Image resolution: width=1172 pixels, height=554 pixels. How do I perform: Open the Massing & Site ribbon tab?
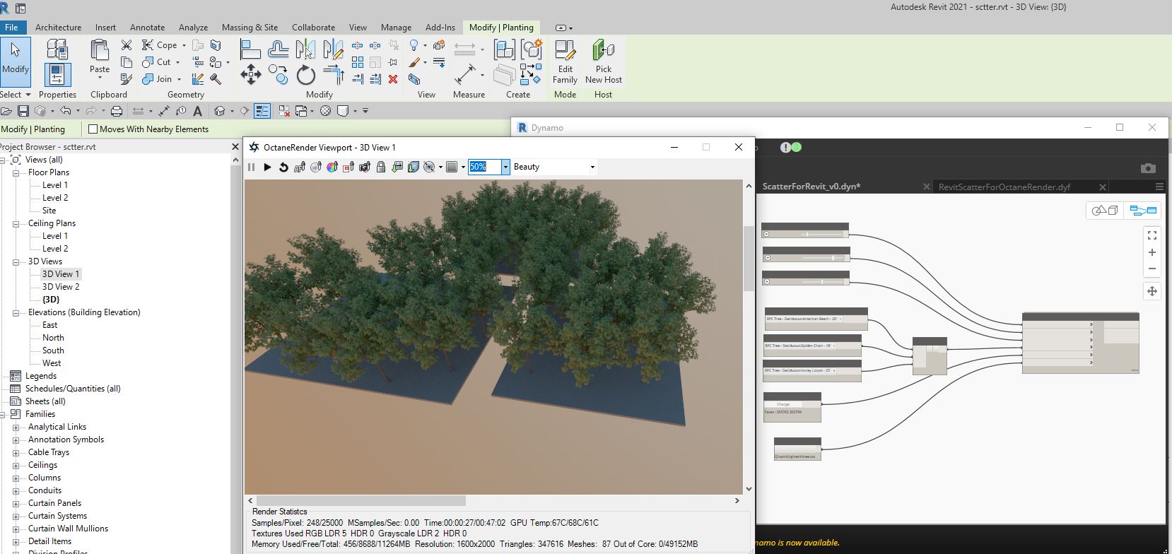click(250, 28)
